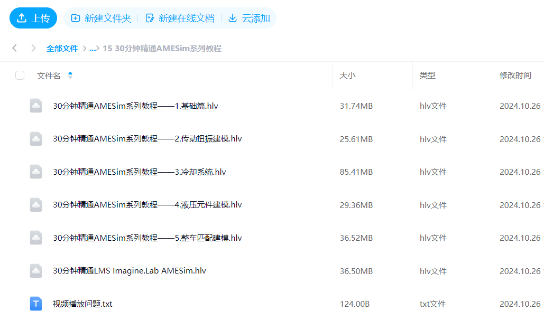The height and width of the screenshot is (330, 544).
Task: Click the txt文件 type cell
Action: (x=432, y=304)
